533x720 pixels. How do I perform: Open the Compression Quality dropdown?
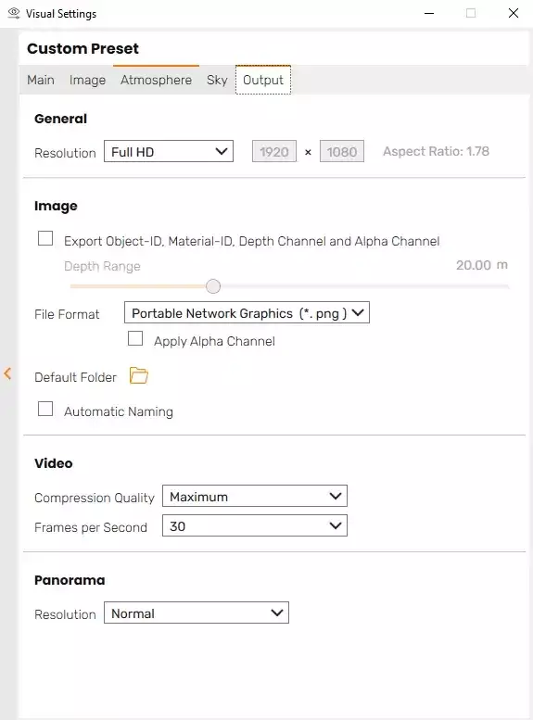(255, 496)
